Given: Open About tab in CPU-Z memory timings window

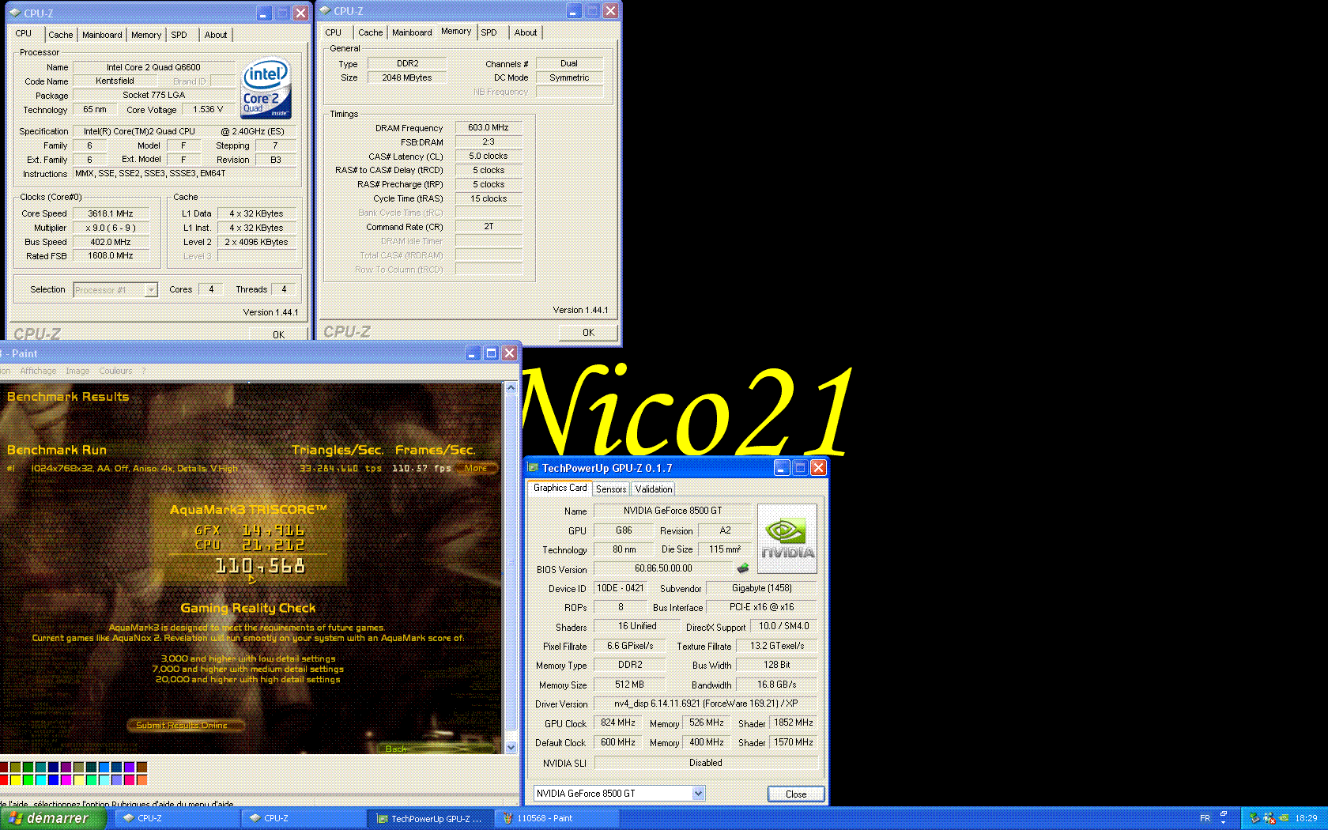Looking at the screenshot, I should [526, 32].
